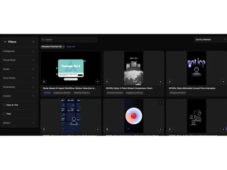This screenshot has width=227, height=170.
Task: Click the Clear All link
Action: pos(71,47)
